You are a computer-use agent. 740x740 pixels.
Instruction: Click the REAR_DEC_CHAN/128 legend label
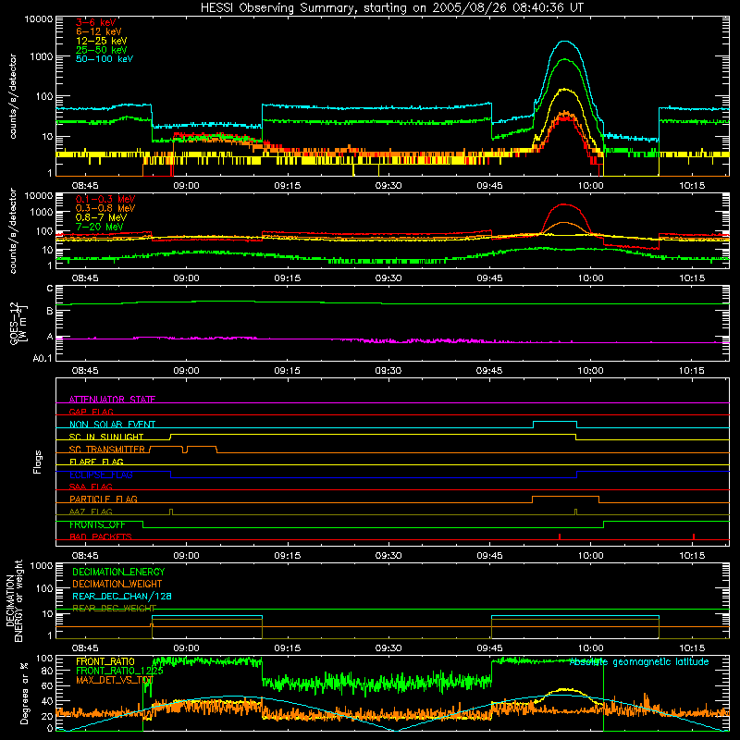click(122, 596)
